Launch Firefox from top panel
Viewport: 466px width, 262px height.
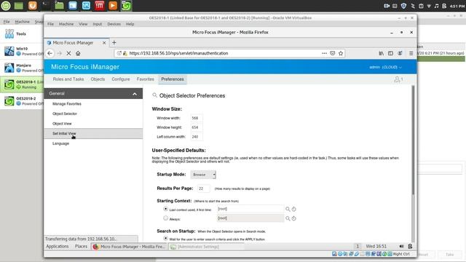pyautogui.click(x=33, y=6)
